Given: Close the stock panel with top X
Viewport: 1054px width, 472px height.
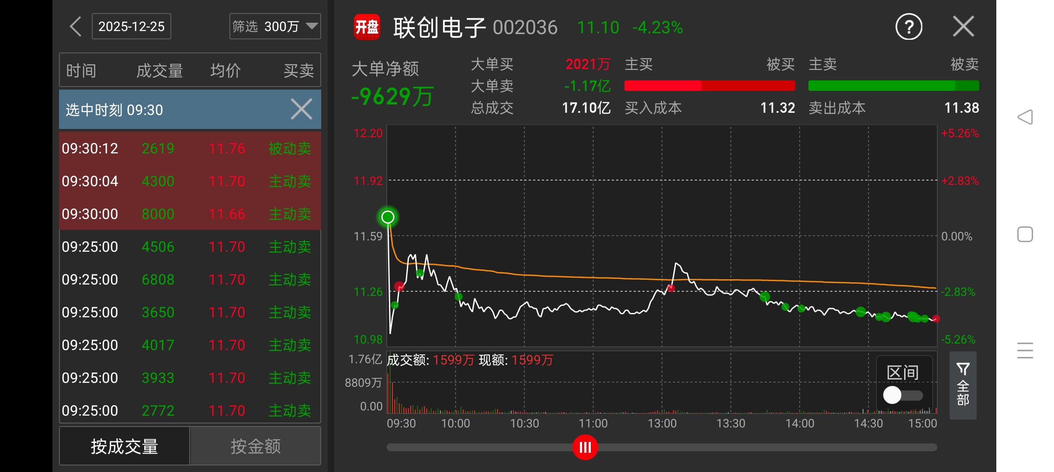Looking at the screenshot, I should [963, 27].
